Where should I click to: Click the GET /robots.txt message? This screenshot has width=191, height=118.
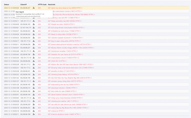(x=56, y=111)
